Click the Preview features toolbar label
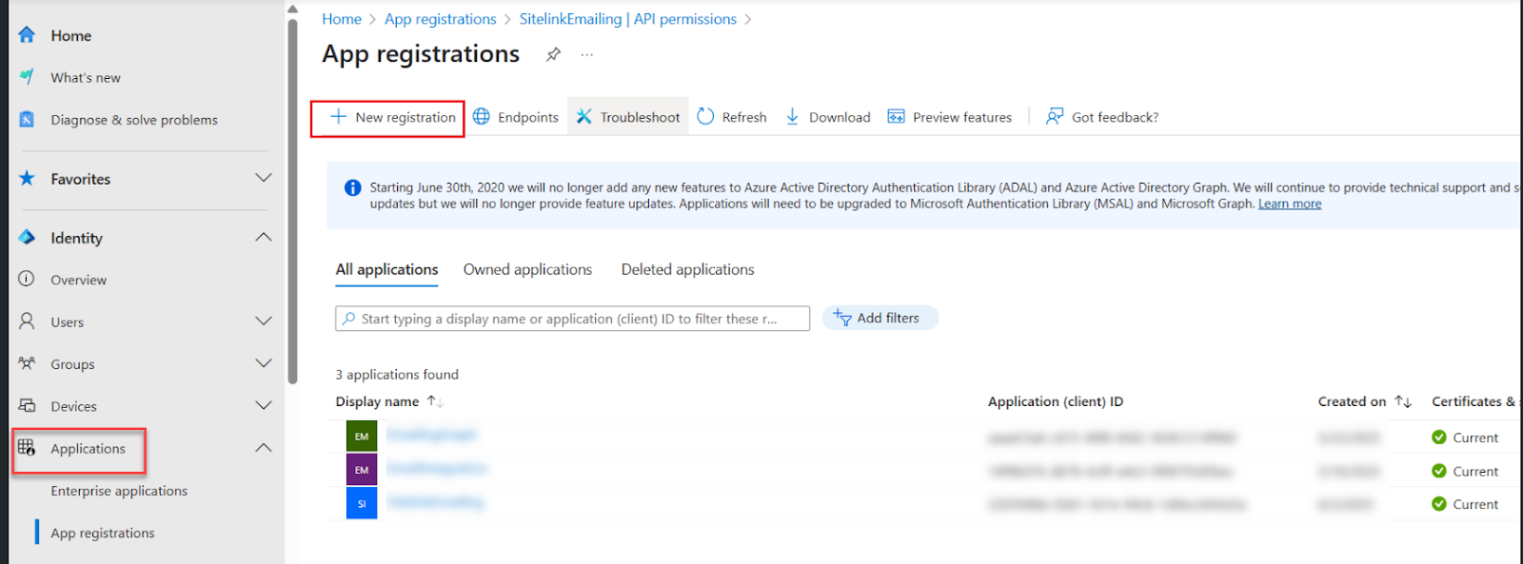Image resolution: width=1523 pixels, height=564 pixels. pyautogui.click(x=962, y=117)
